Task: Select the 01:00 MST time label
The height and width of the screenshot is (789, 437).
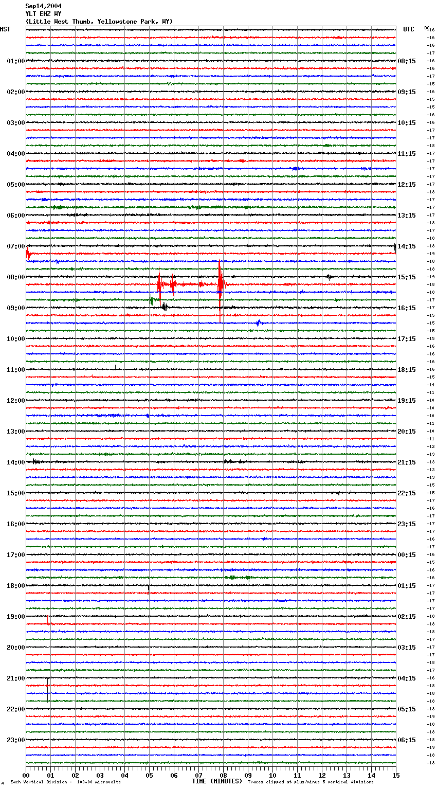Action: tap(16, 61)
